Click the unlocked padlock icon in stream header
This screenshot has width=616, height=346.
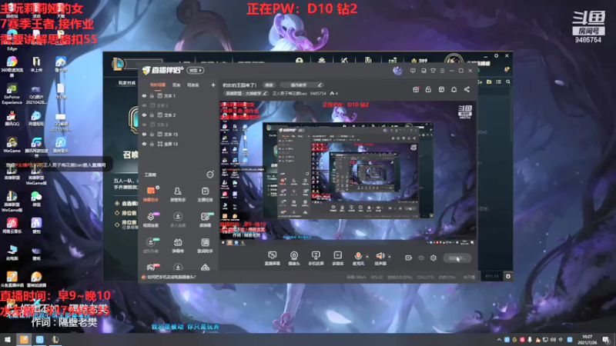(x=428, y=89)
